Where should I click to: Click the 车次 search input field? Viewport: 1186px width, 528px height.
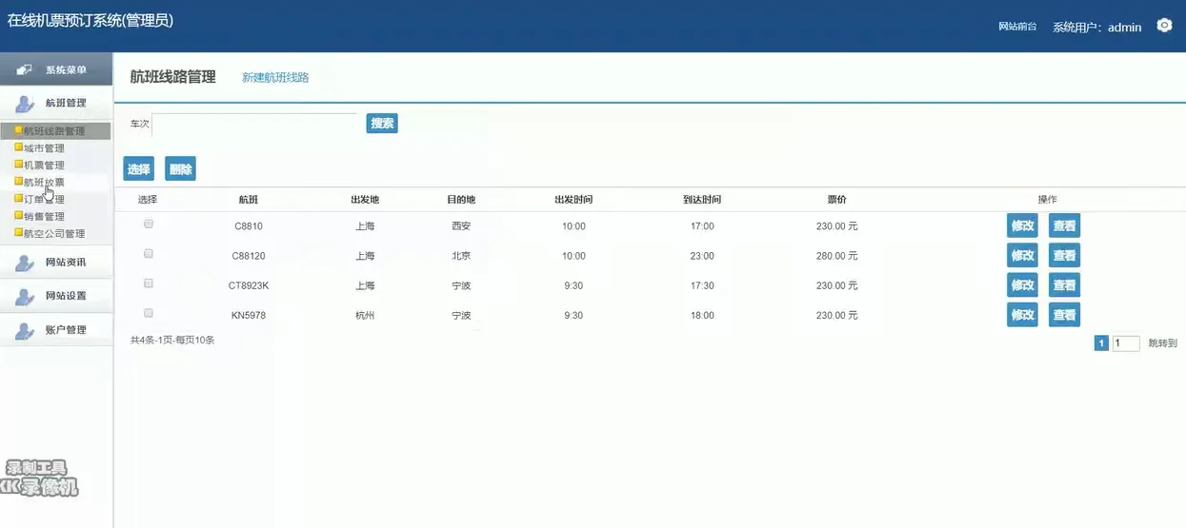[254, 125]
